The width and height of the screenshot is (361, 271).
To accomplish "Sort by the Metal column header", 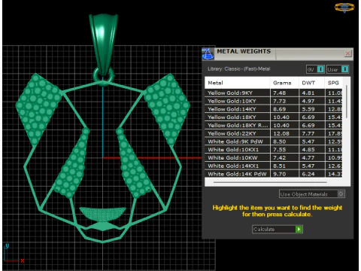I will point(238,83).
